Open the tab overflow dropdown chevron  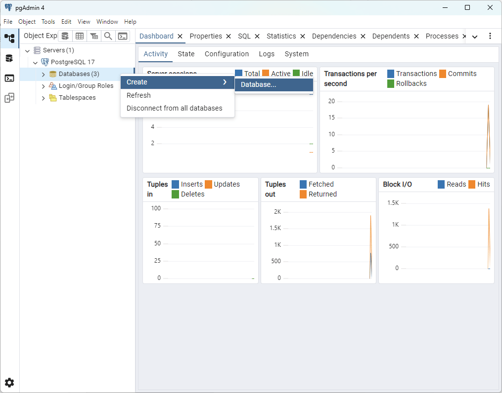tap(475, 37)
